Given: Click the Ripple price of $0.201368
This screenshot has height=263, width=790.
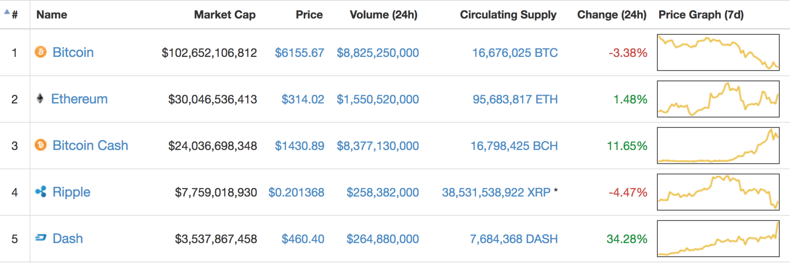Looking at the screenshot, I should (x=297, y=192).
